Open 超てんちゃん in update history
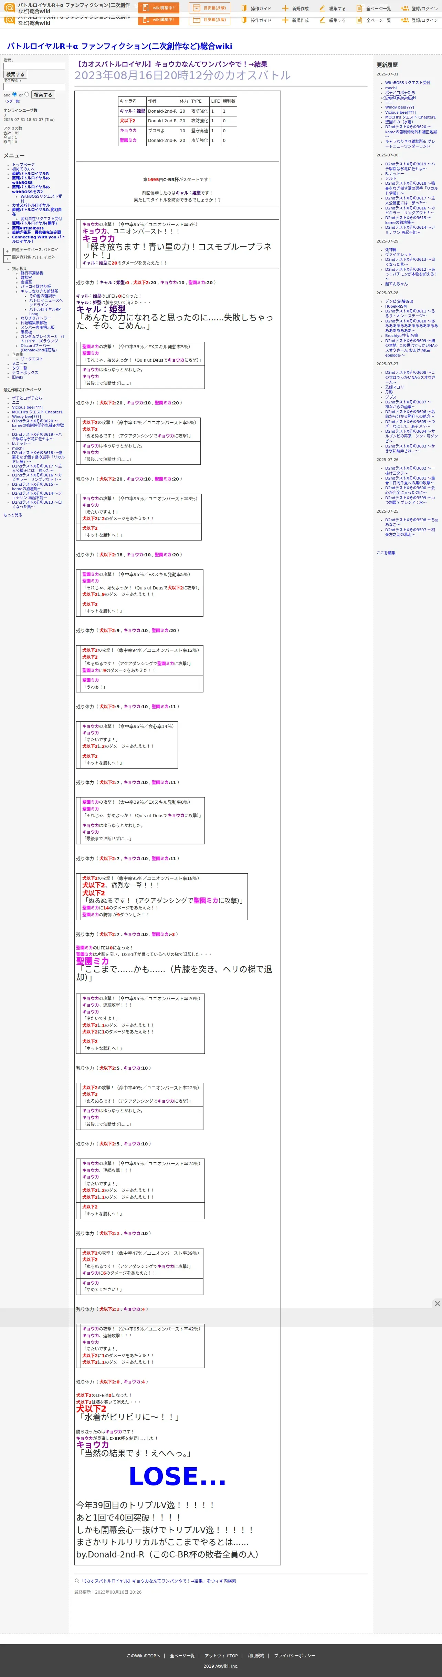 pos(396,284)
